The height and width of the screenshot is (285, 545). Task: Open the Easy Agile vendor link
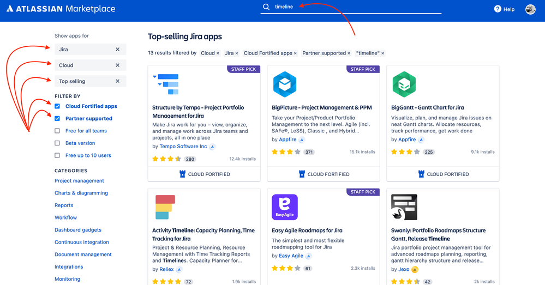(291, 256)
